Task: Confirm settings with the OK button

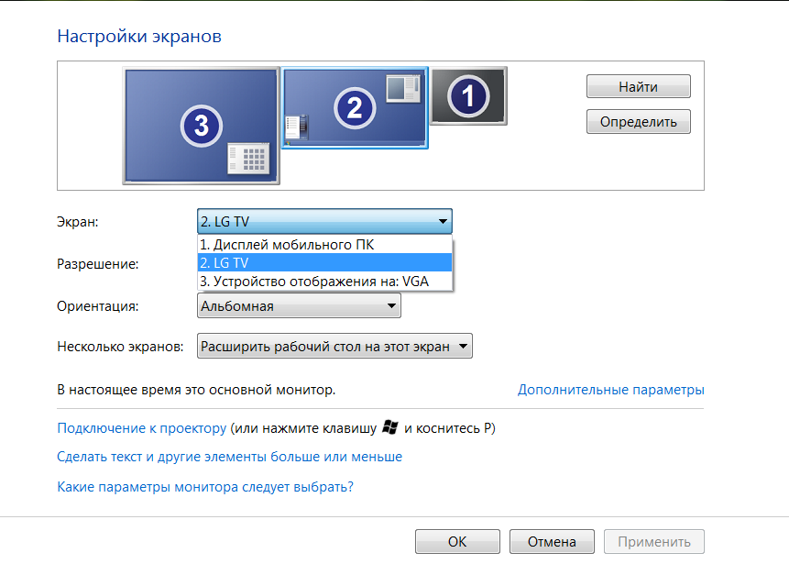Action: tap(457, 542)
